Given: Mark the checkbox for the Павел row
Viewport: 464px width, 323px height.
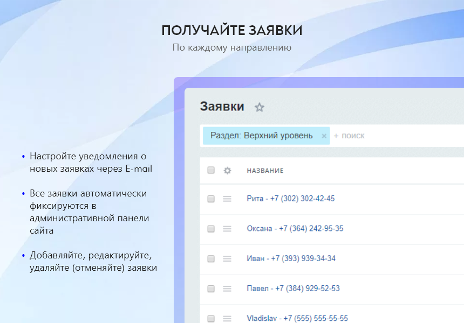Looking at the screenshot, I should pos(211,289).
